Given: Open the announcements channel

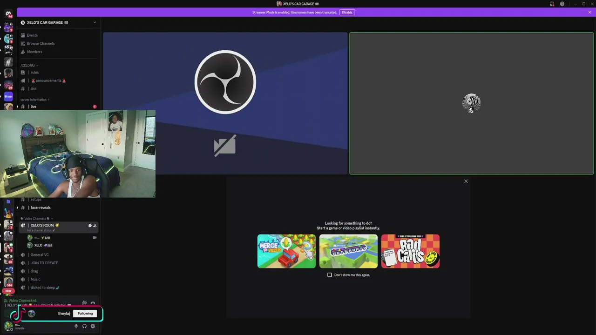Looking at the screenshot, I should click(49, 80).
